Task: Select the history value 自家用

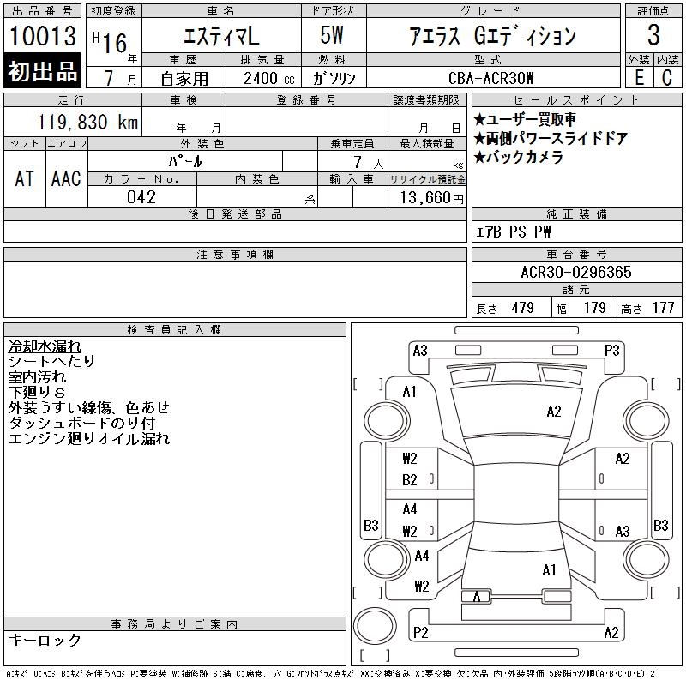Action: click(184, 79)
